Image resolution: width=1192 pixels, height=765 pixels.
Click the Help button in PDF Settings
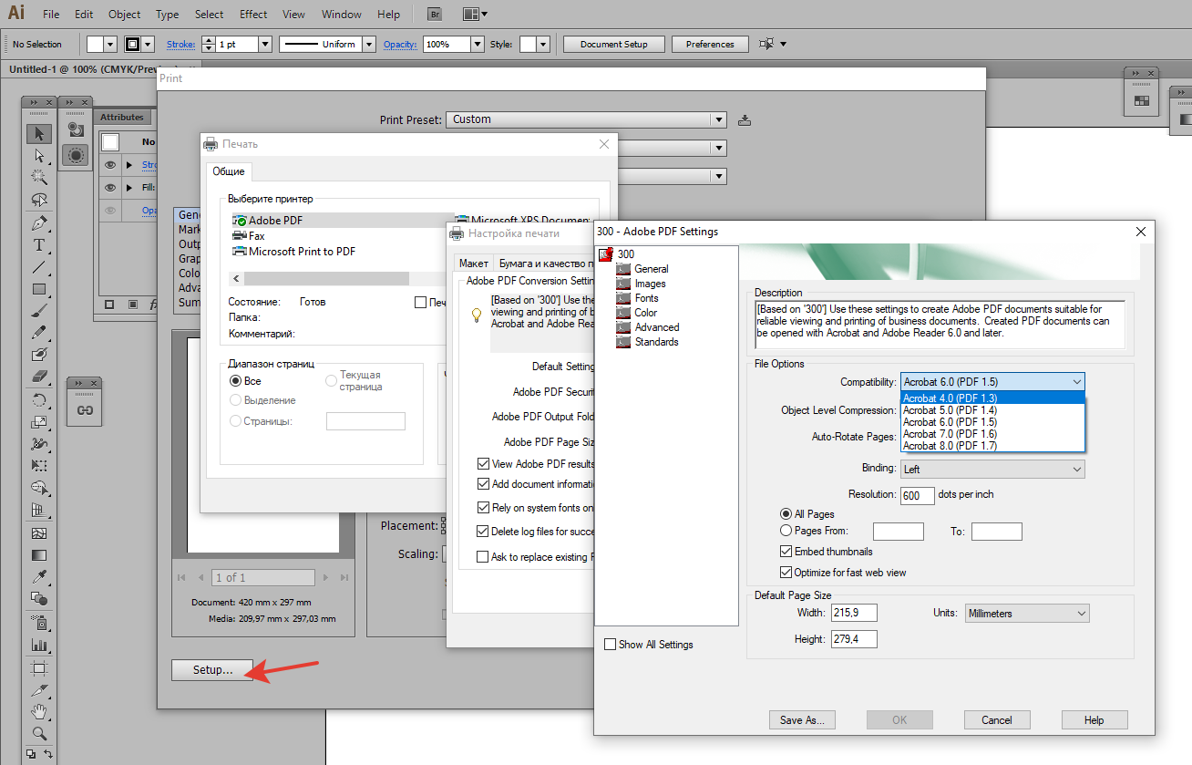pyautogui.click(x=1094, y=720)
